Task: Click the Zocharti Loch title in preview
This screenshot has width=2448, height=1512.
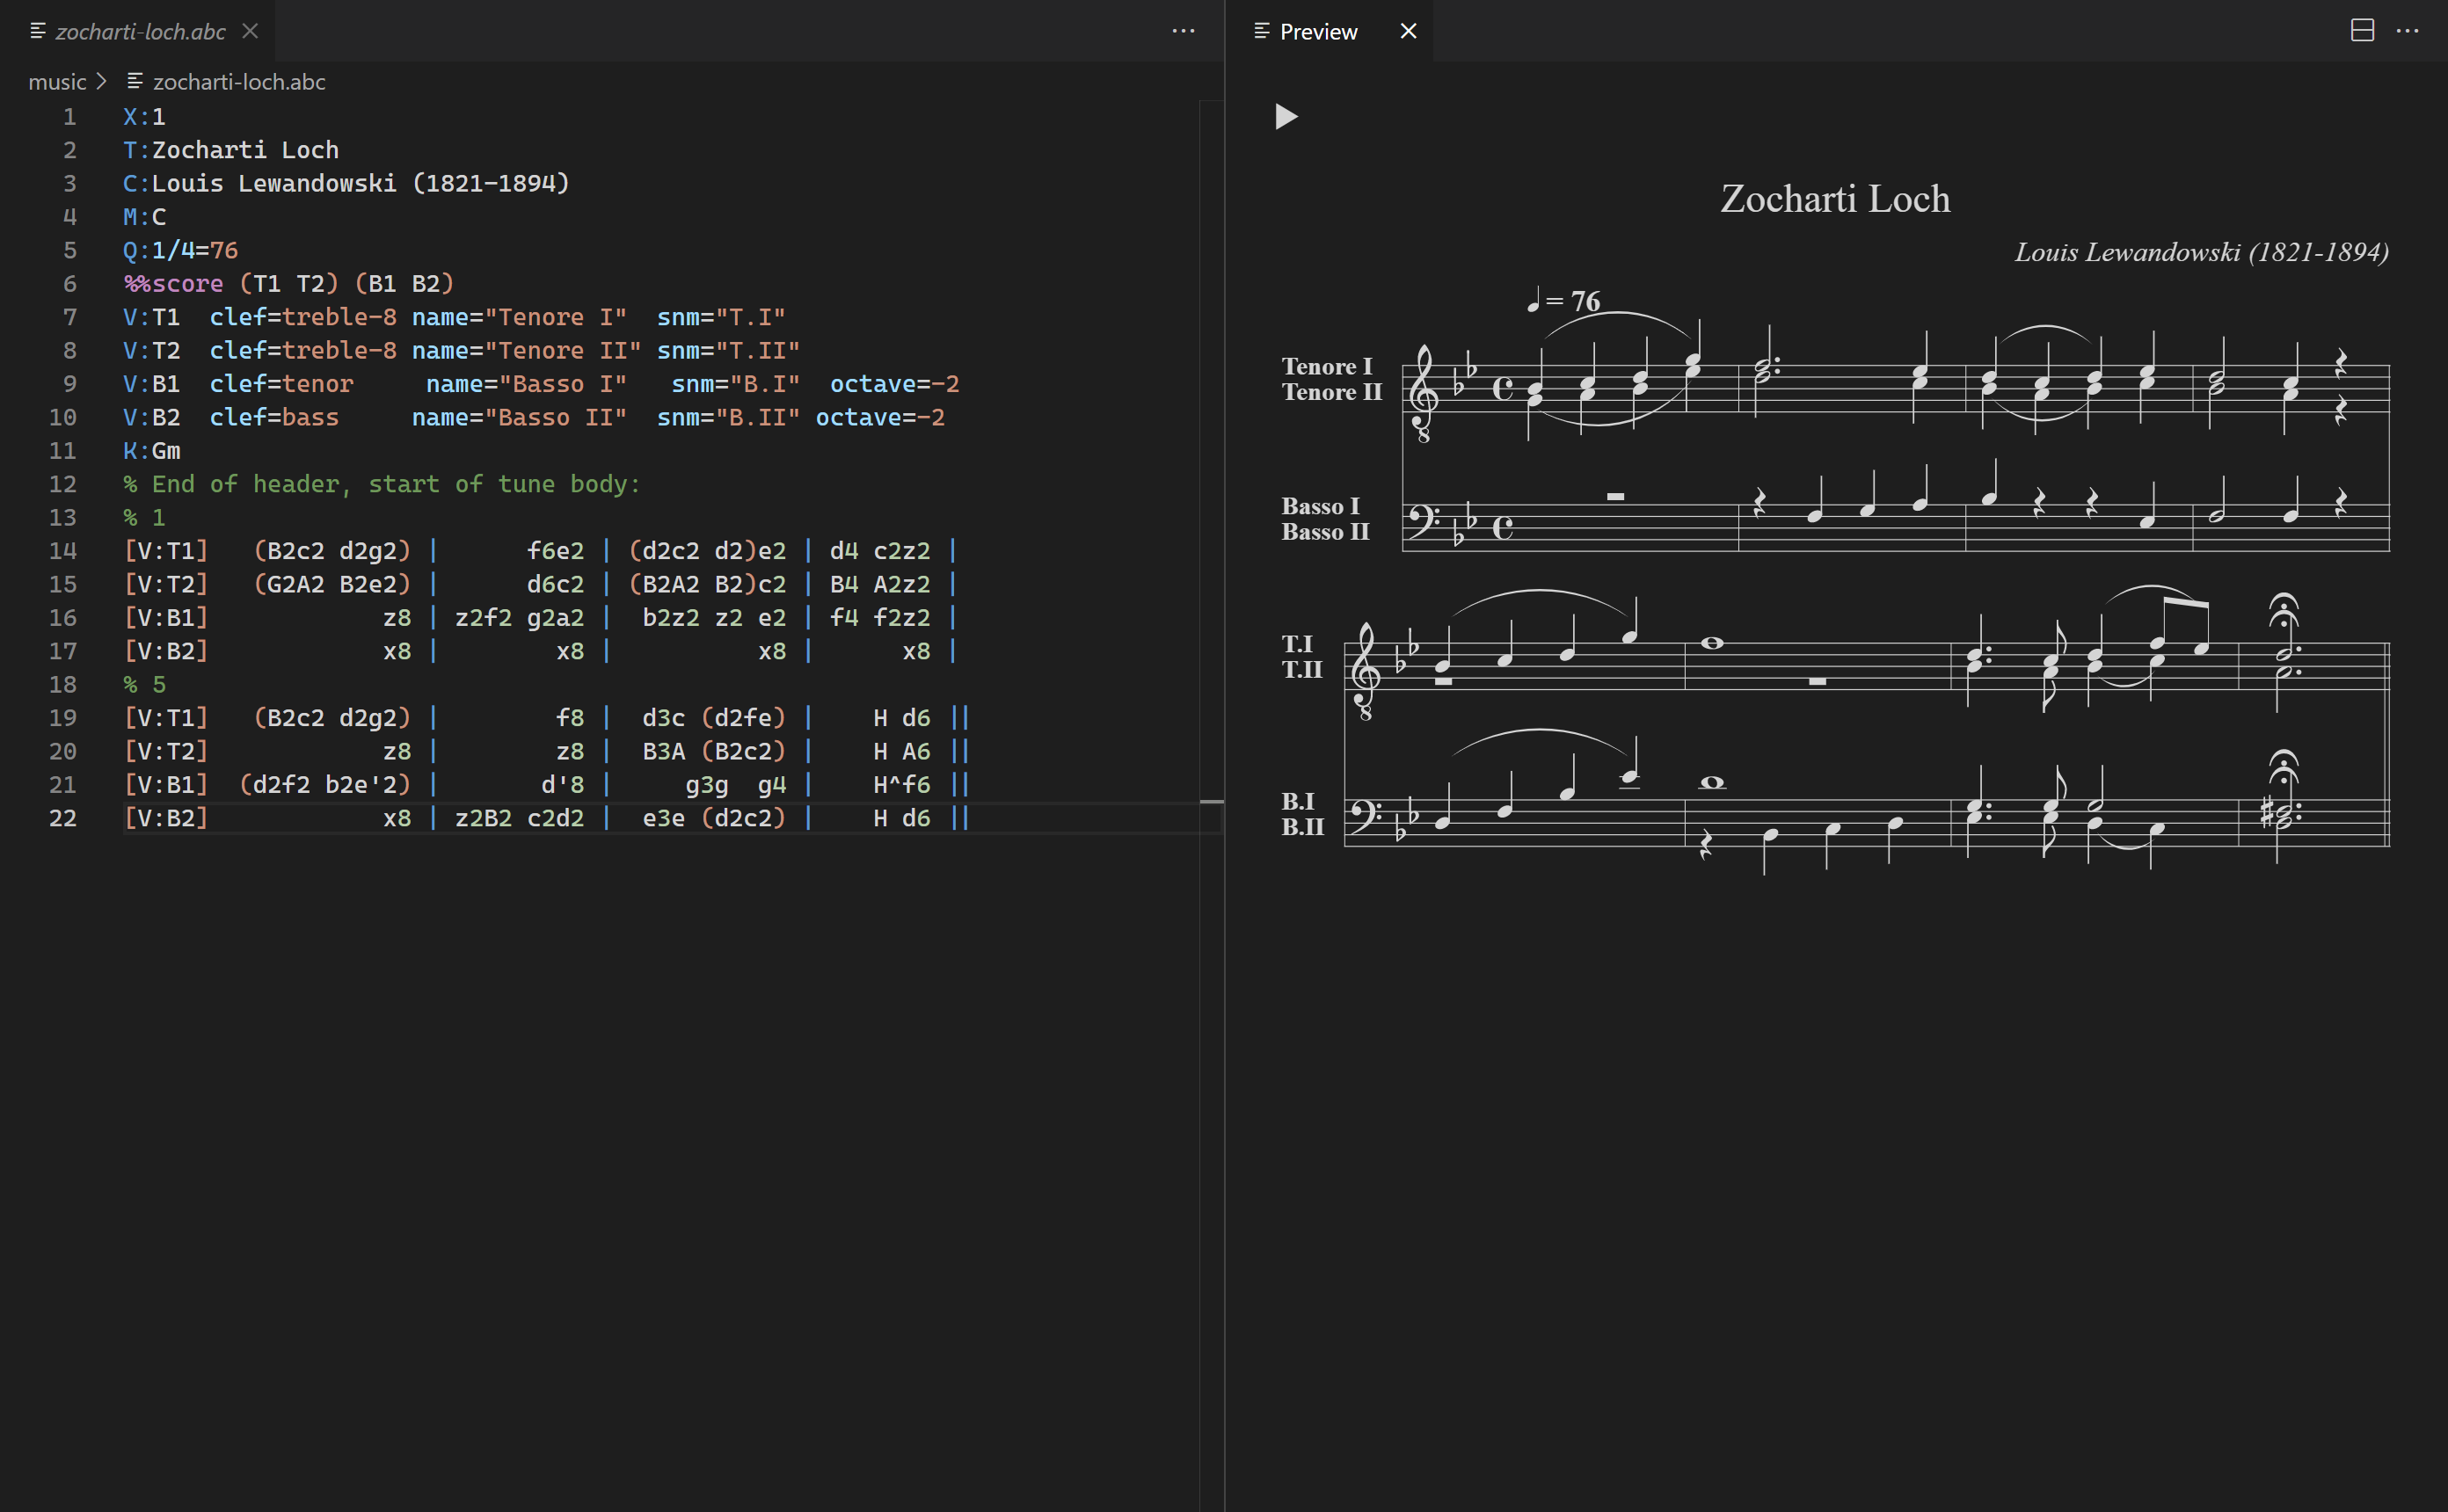Action: [x=1834, y=199]
